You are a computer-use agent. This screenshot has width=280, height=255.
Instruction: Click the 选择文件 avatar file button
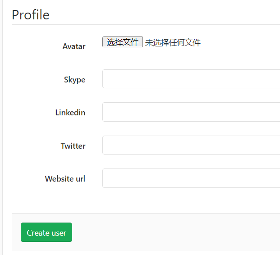tap(123, 42)
